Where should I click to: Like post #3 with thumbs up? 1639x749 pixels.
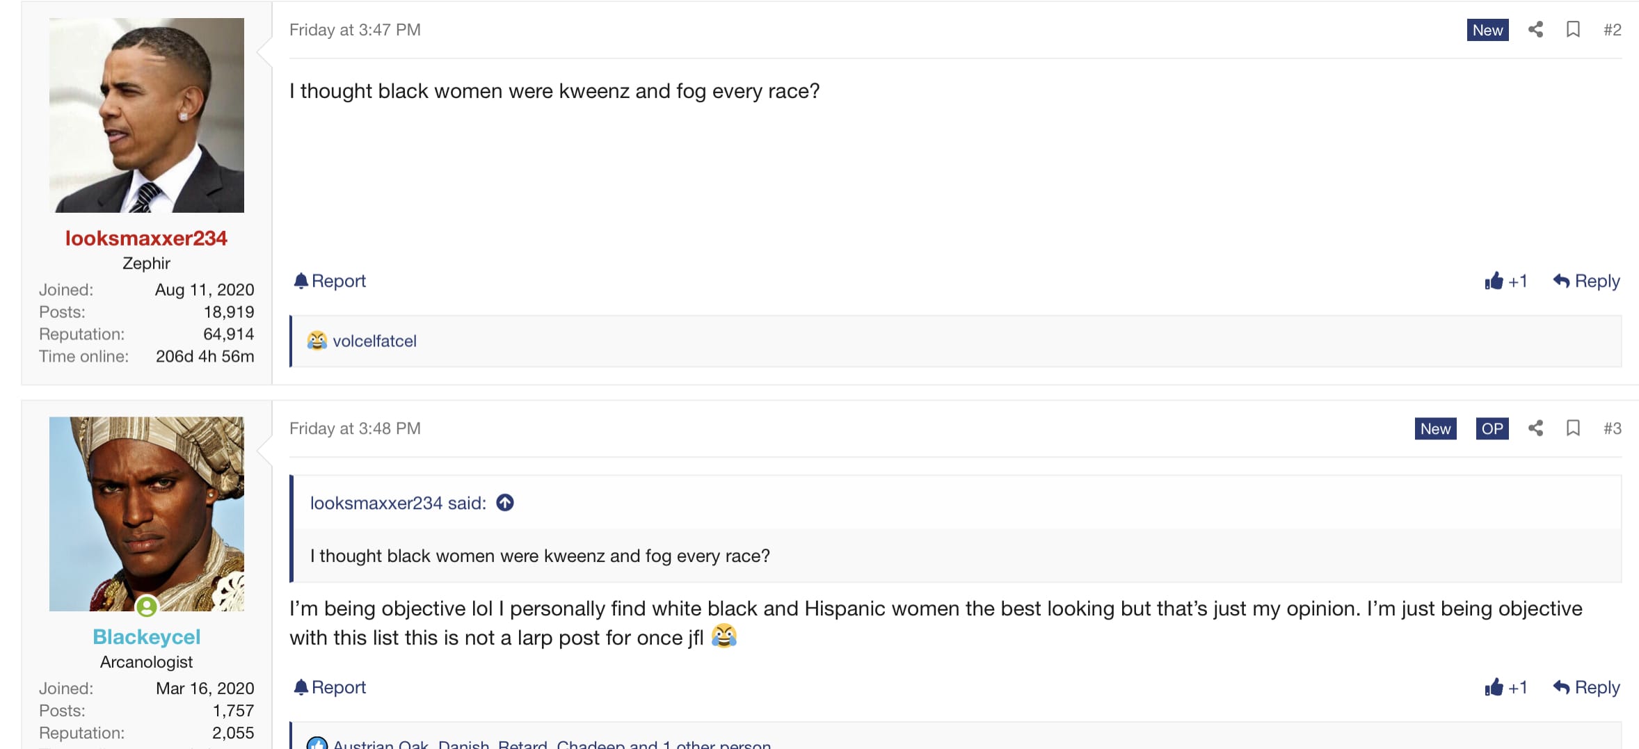1505,687
